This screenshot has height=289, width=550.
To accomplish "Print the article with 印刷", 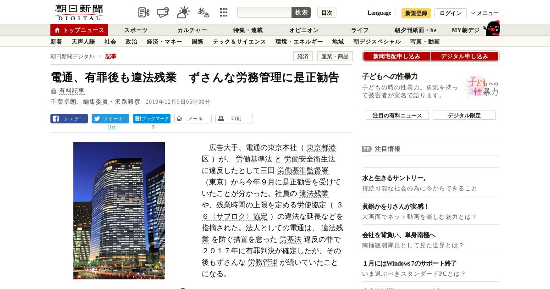I will tap(234, 119).
